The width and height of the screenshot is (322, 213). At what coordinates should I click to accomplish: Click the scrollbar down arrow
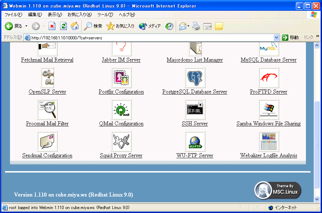(x=317, y=199)
